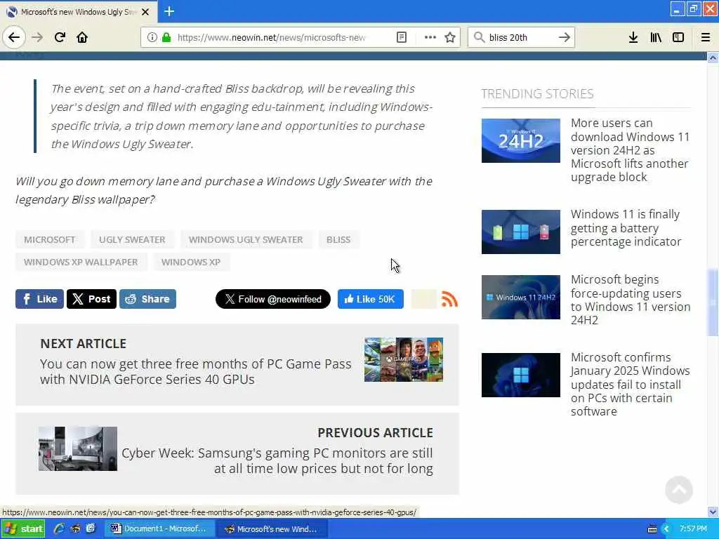Image resolution: width=719 pixels, height=539 pixels.
Task: Open the BLISS tag
Action: (x=338, y=240)
